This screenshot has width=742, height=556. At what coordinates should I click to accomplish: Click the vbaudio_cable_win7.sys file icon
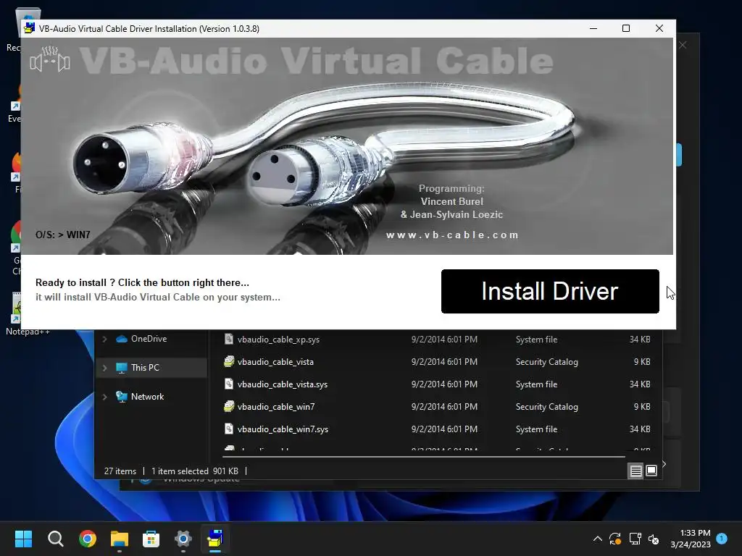point(229,429)
